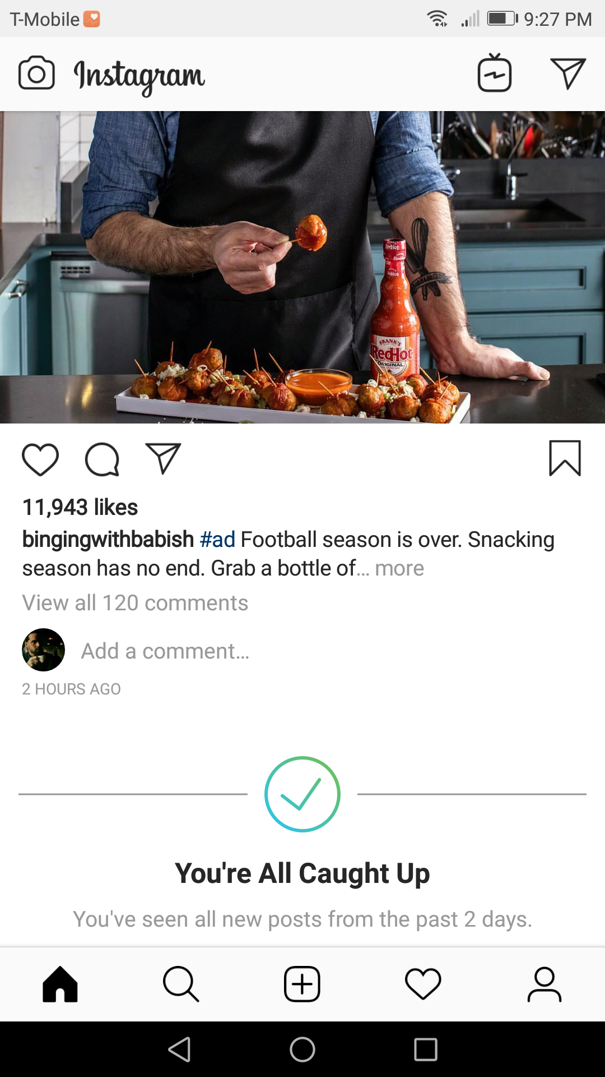Create a new post with the plus icon

pyautogui.click(x=302, y=984)
